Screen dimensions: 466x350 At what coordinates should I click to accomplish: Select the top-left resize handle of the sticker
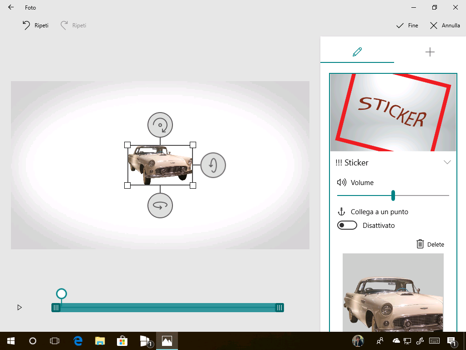pyautogui.click(x=127, y=145)
